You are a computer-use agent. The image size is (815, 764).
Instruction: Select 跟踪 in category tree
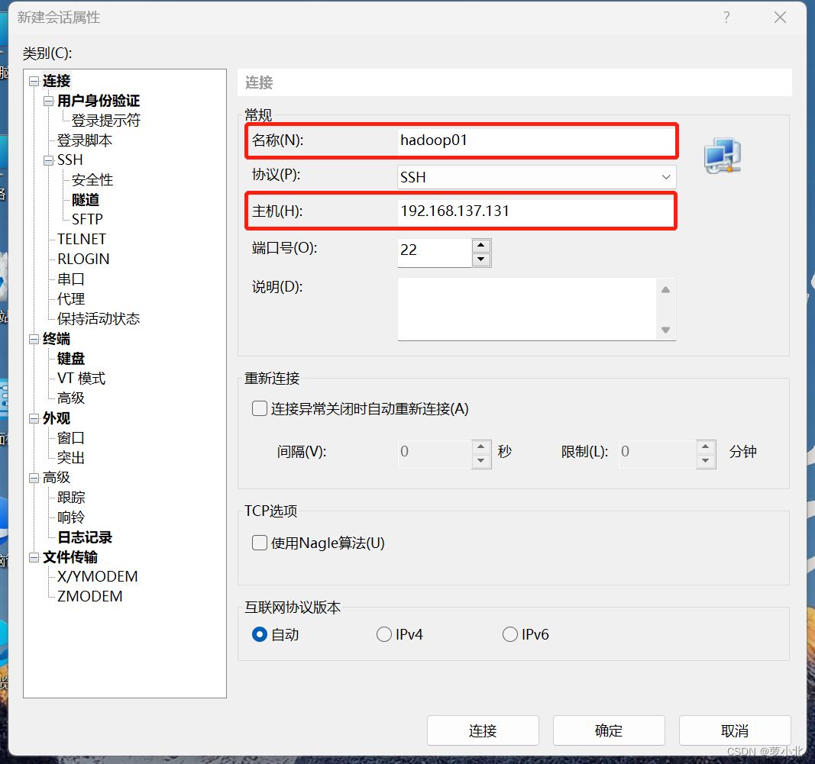71,498
